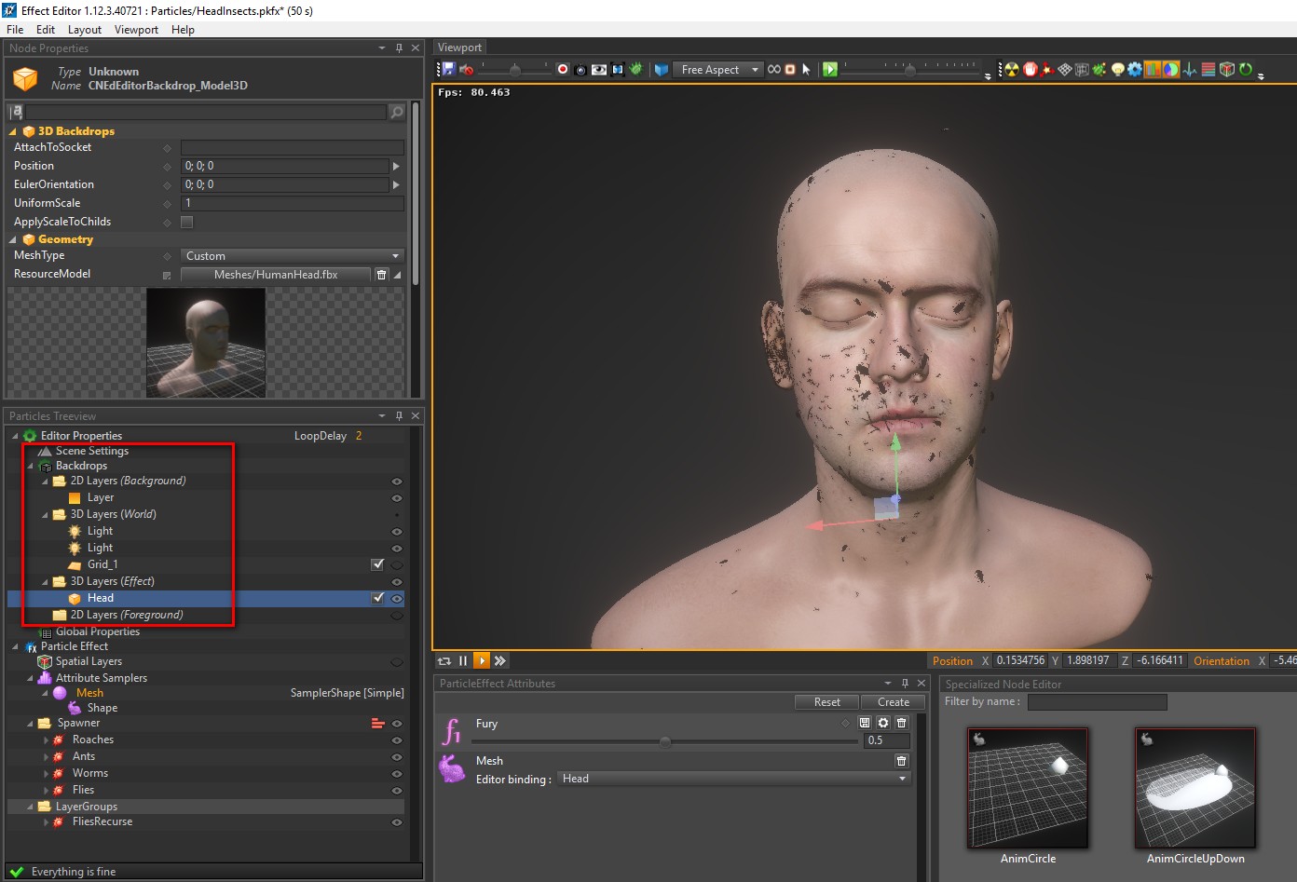
Task: Toggle visibility eye for 2D Layers (Background)
Action: click(397, 482)
